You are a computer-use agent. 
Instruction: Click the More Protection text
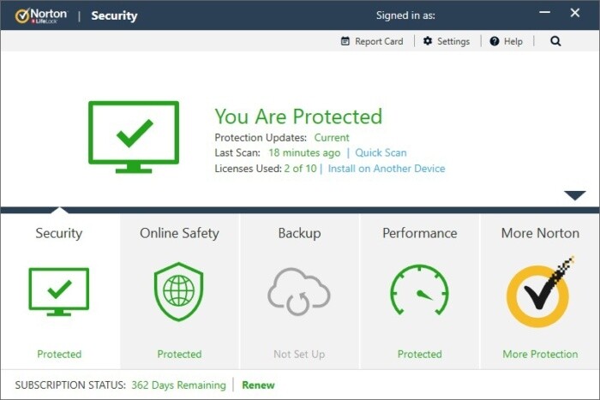[540, 355]
